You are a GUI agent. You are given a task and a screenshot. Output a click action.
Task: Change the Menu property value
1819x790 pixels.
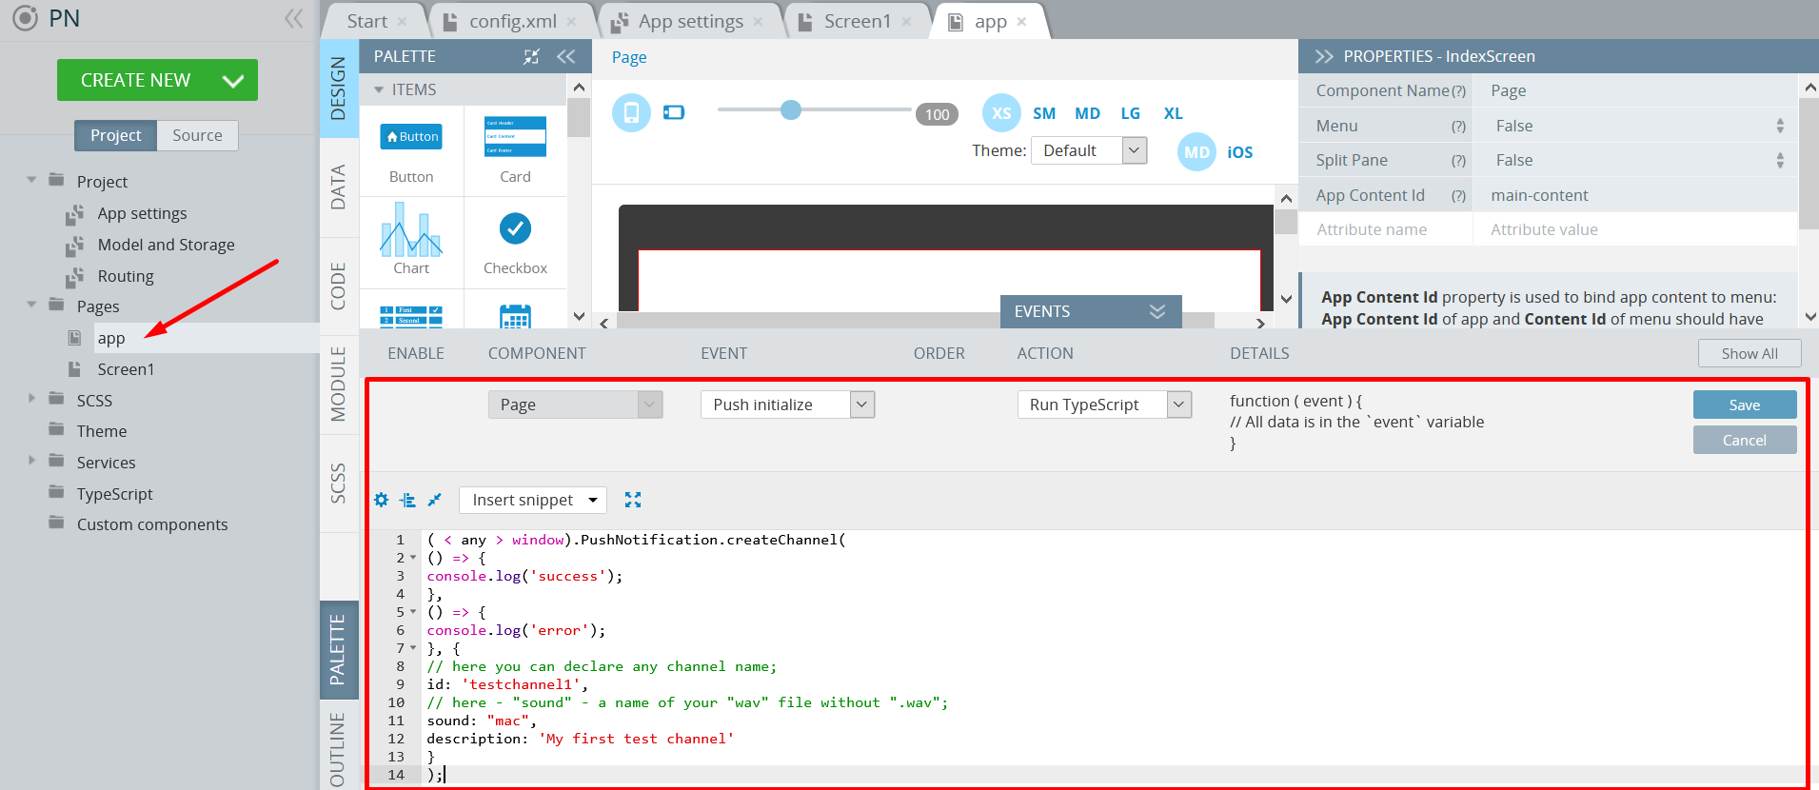(x=1634, y=126)
